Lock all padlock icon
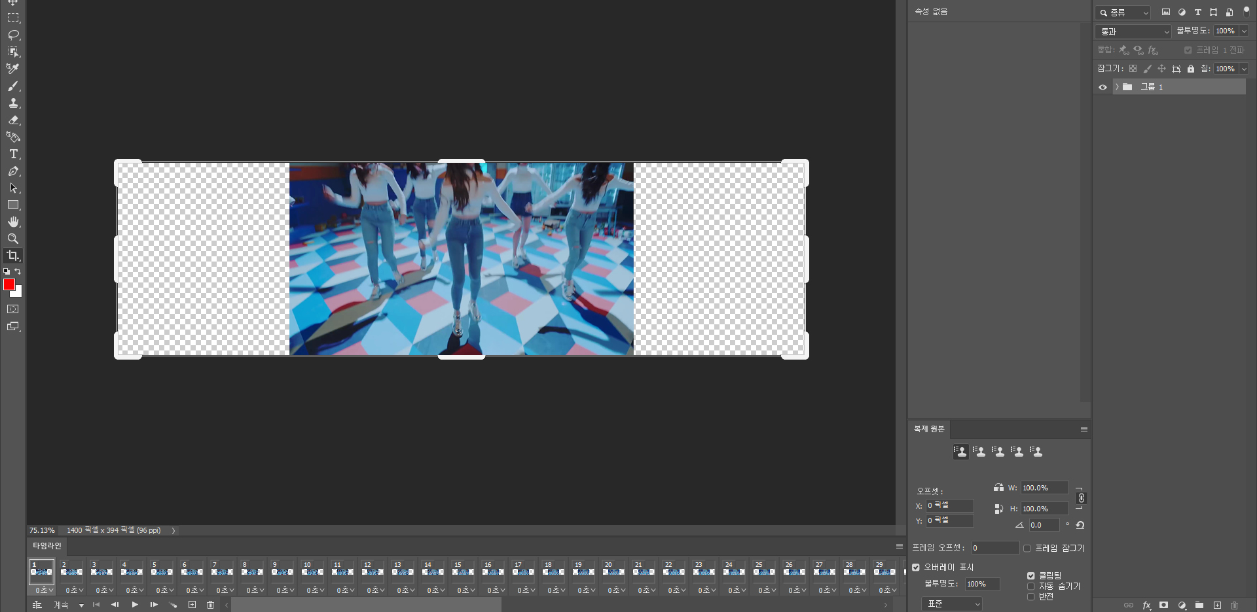The image size is (1257, 612). click(1191, 69)
